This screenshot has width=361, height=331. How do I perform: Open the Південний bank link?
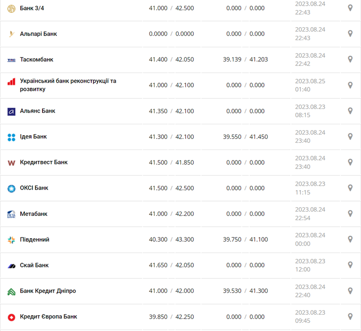pyautogui.click(x=35, y=240)
